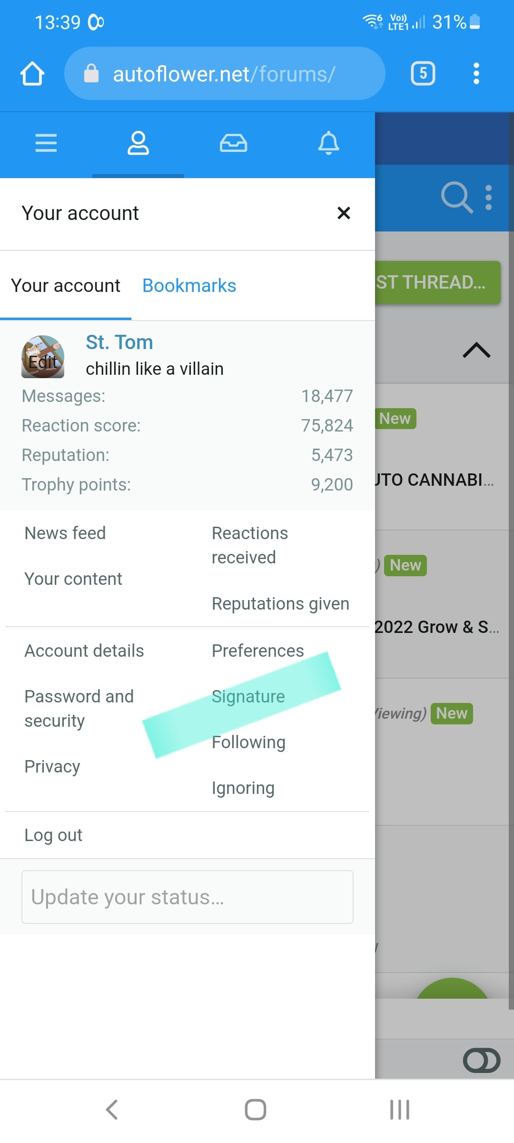Viewport: 514px width, 1143px height.
Task: Focus the Update your status field
Action: pyautogui.click(x=187, y=897)
